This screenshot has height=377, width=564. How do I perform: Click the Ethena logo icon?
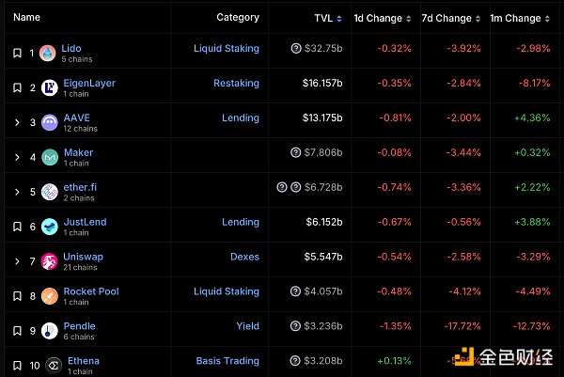point(47,365)
